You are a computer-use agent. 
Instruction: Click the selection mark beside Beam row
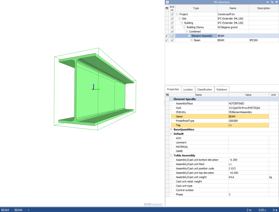point(167,40)
